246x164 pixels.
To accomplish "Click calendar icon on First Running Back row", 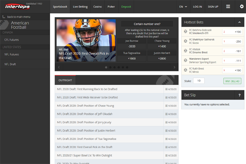I will click(166, 89).
